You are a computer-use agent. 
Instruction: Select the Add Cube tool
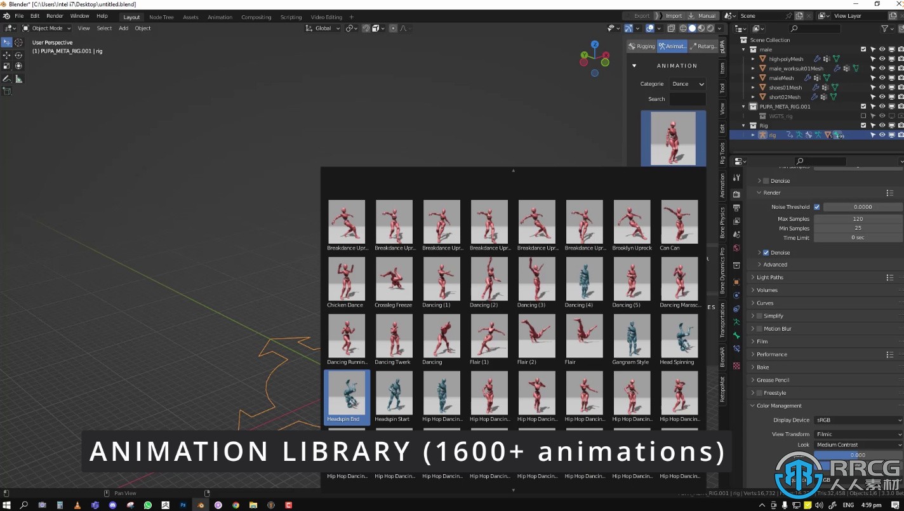tap(6, 91)
